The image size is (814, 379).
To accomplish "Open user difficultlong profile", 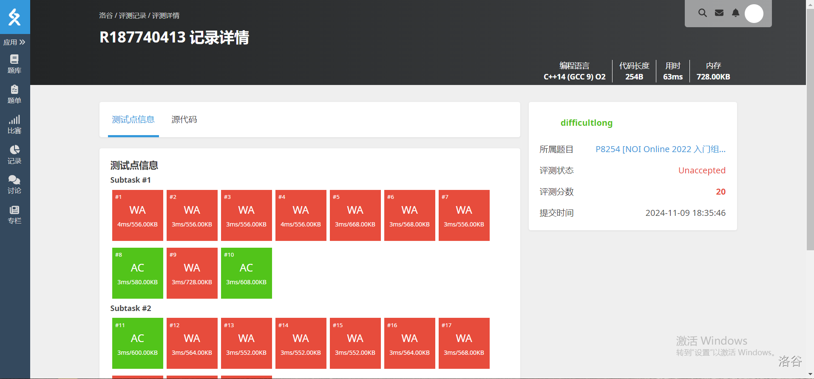I will click(x=586, y=123).
